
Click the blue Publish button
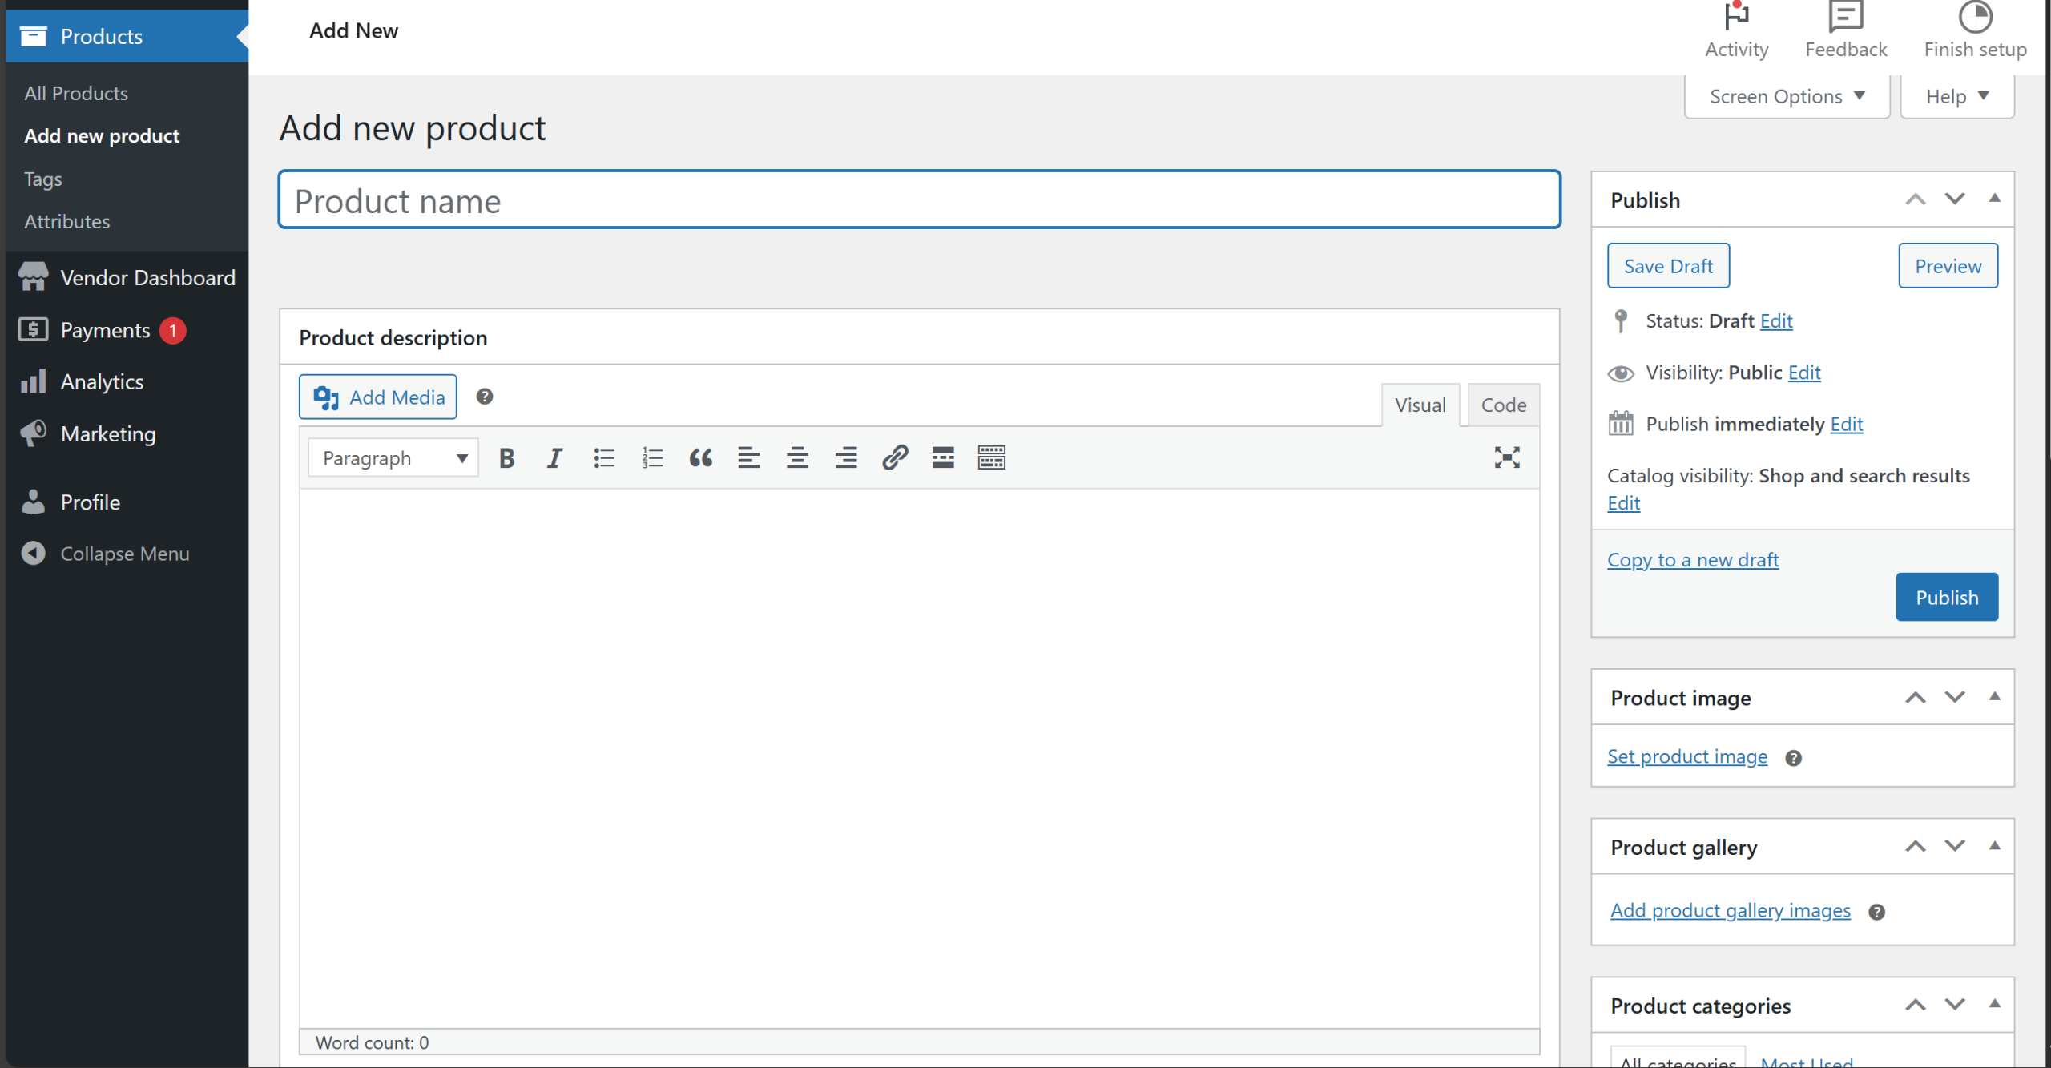(1947, 597)
